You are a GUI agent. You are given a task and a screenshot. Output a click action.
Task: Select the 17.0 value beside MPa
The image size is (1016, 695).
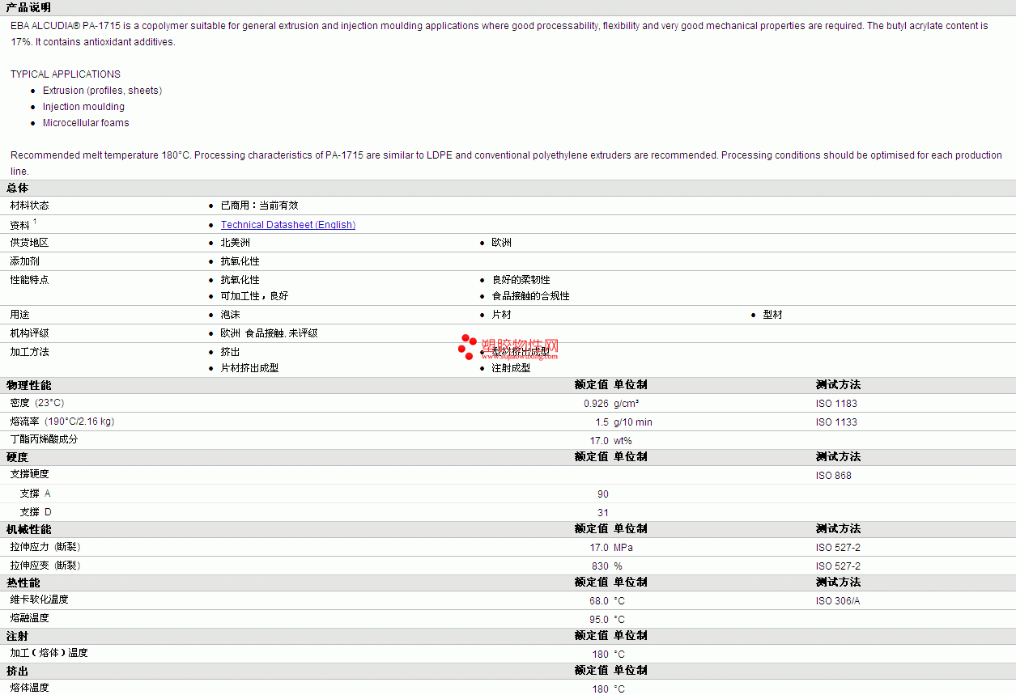(599, 548)
